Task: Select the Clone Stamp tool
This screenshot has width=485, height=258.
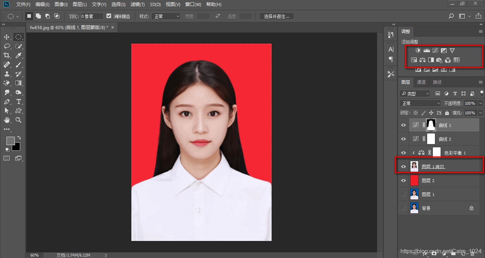Action: tap(7, 74)
